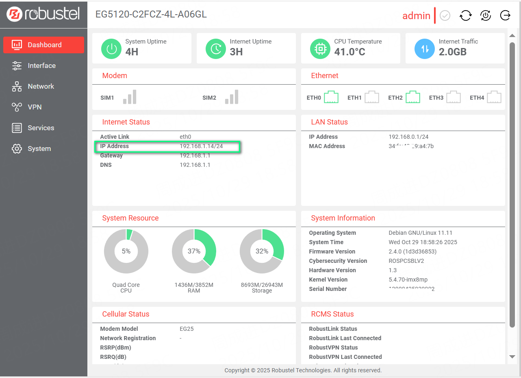Click the grayed apply checkmark icon

click(x=445, y=15)
